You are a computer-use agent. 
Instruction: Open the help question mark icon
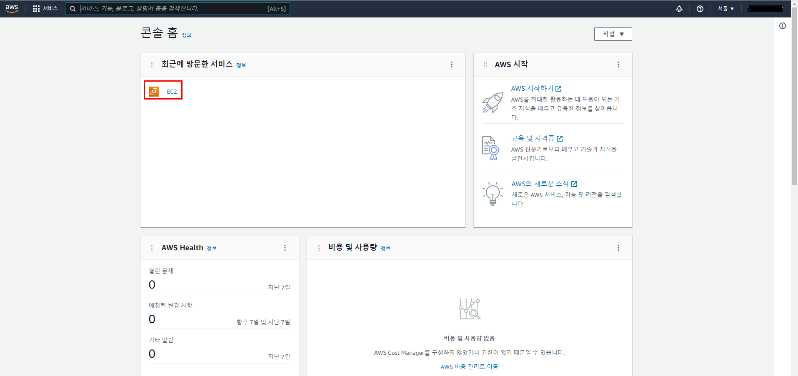(700, 9)
